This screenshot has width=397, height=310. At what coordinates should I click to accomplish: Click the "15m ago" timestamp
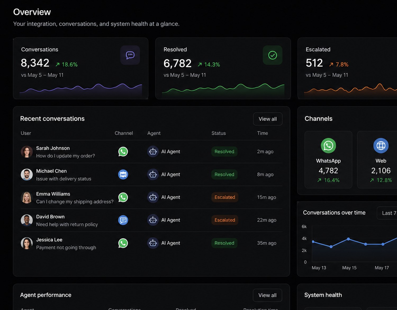(x=267, y=197)
